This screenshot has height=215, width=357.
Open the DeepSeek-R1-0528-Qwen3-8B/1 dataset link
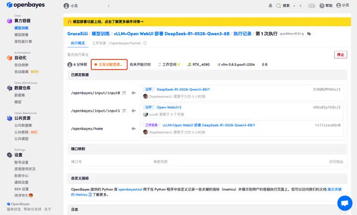[x=183, y=90]
